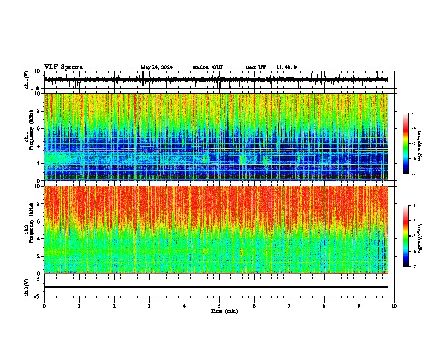Click the "ch.1 Frequency (kHz)" axis label

pyautogui.click(x=29, y=130)
